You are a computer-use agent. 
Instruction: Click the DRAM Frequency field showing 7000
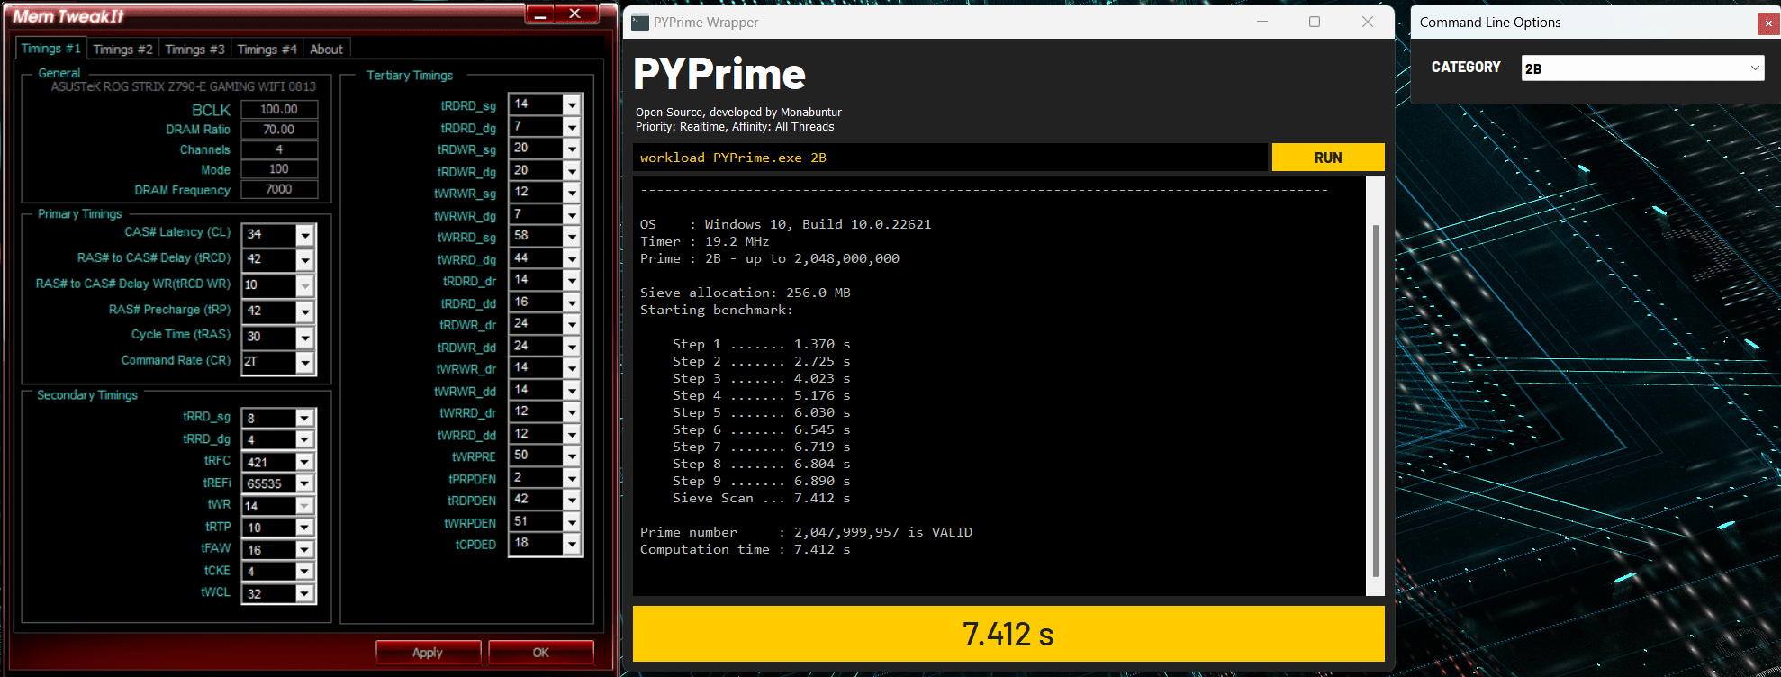coord(279,190)
